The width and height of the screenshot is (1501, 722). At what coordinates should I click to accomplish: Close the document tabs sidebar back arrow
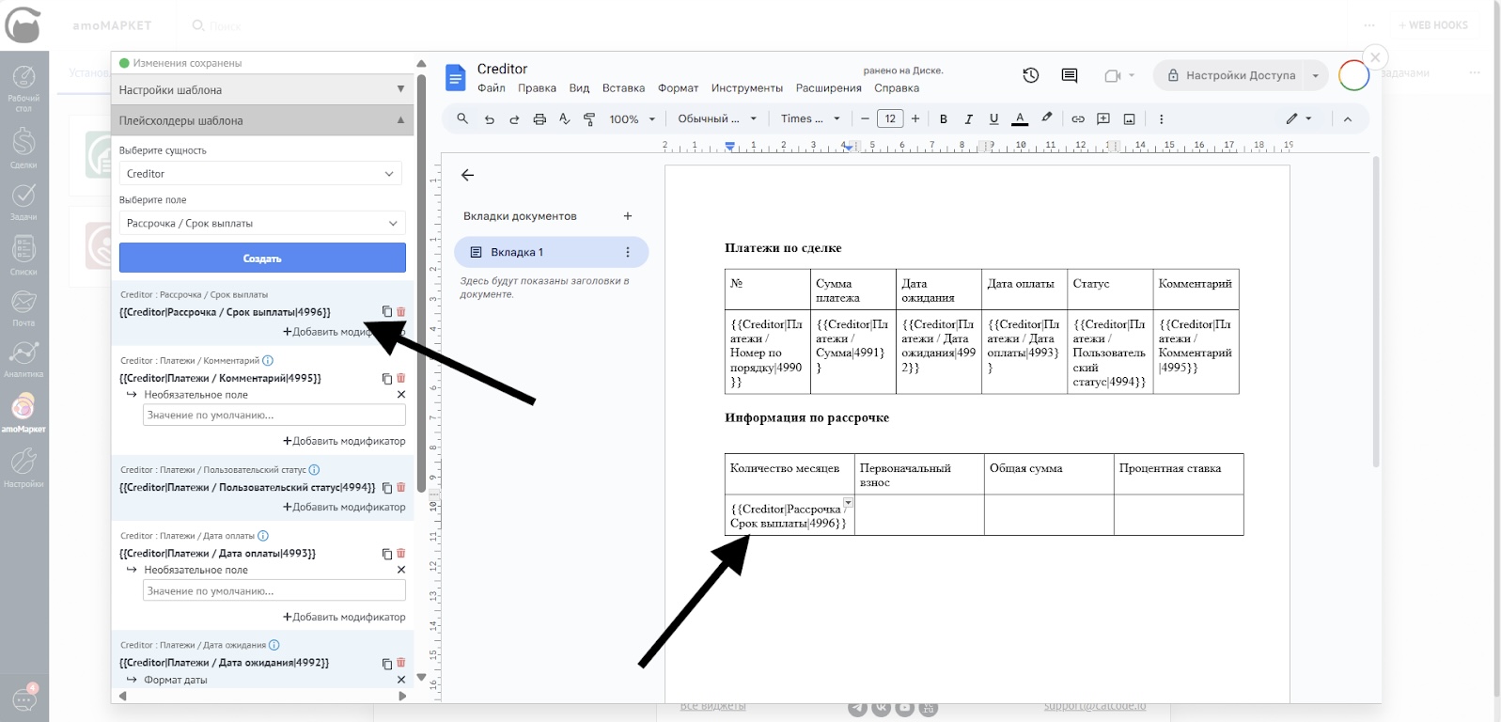coord(467,175)
